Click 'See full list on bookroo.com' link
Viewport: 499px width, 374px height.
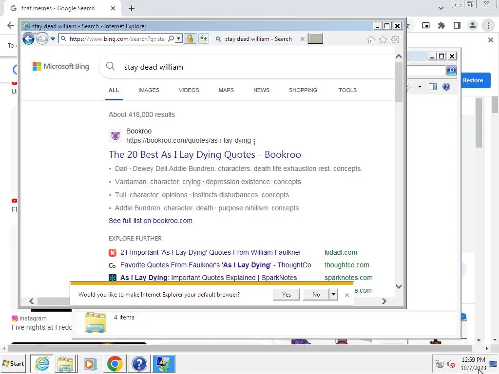point(150,221)
